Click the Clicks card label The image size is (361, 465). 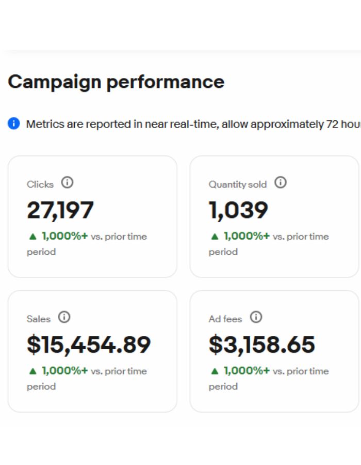[40, 184]
